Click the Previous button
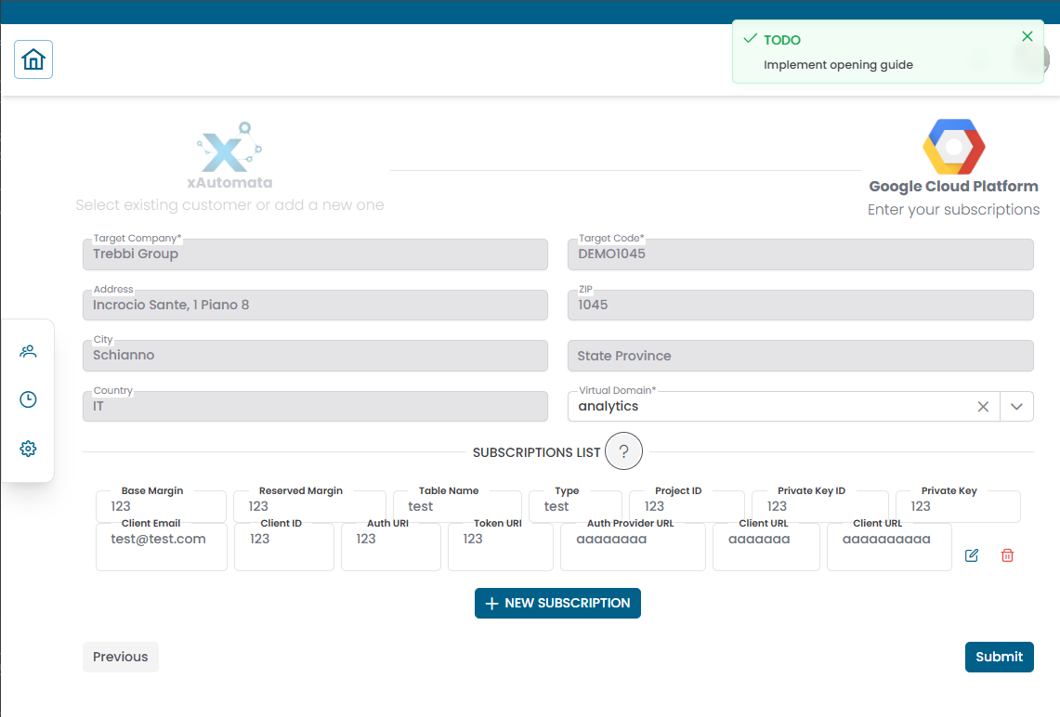This screenshot has height=717, width=1060. [x=120, y=657]
